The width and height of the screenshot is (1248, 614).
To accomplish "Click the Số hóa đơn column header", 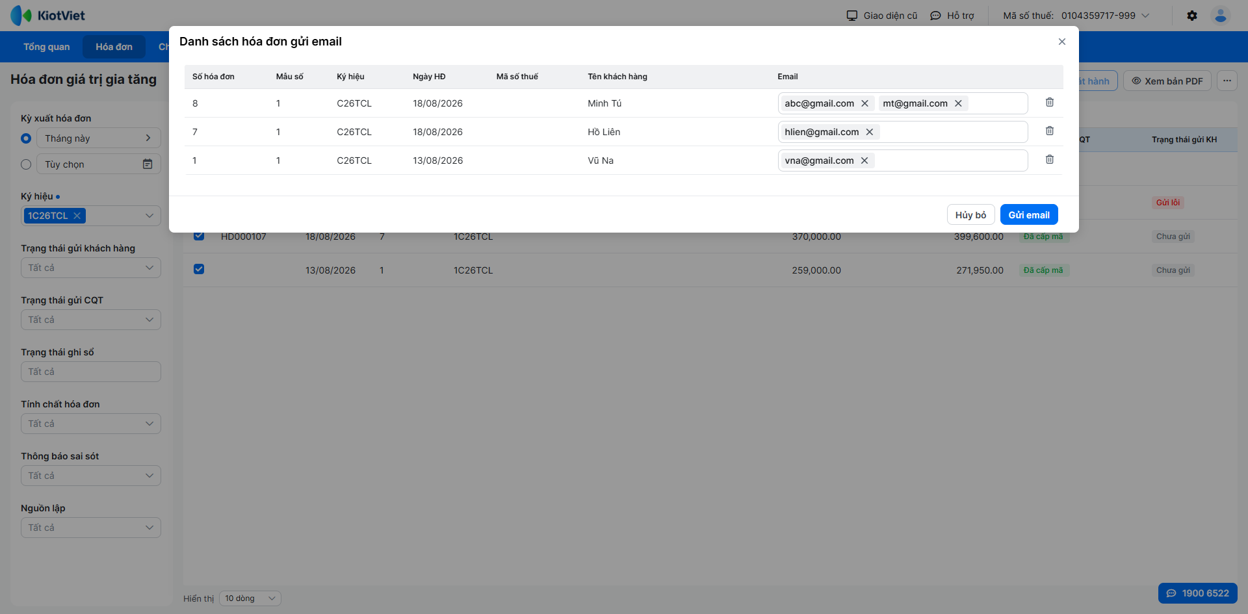I will coord(213,77).
